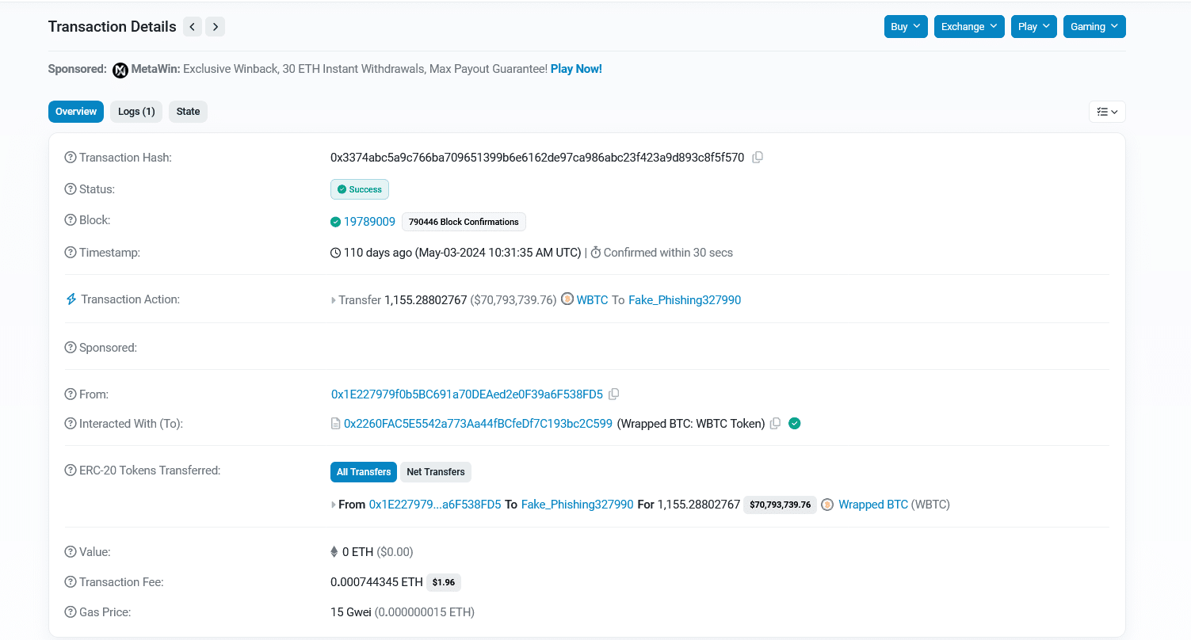Select the transaction hash text
The width and height of the screenshot is (1191, 640).
(x=537, y=158)
